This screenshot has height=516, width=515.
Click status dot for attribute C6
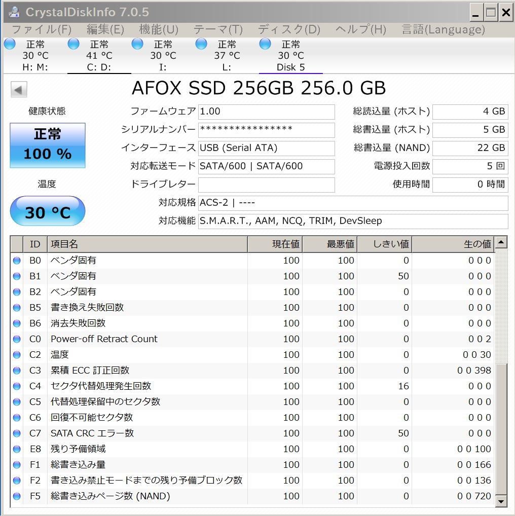point(17,418)
